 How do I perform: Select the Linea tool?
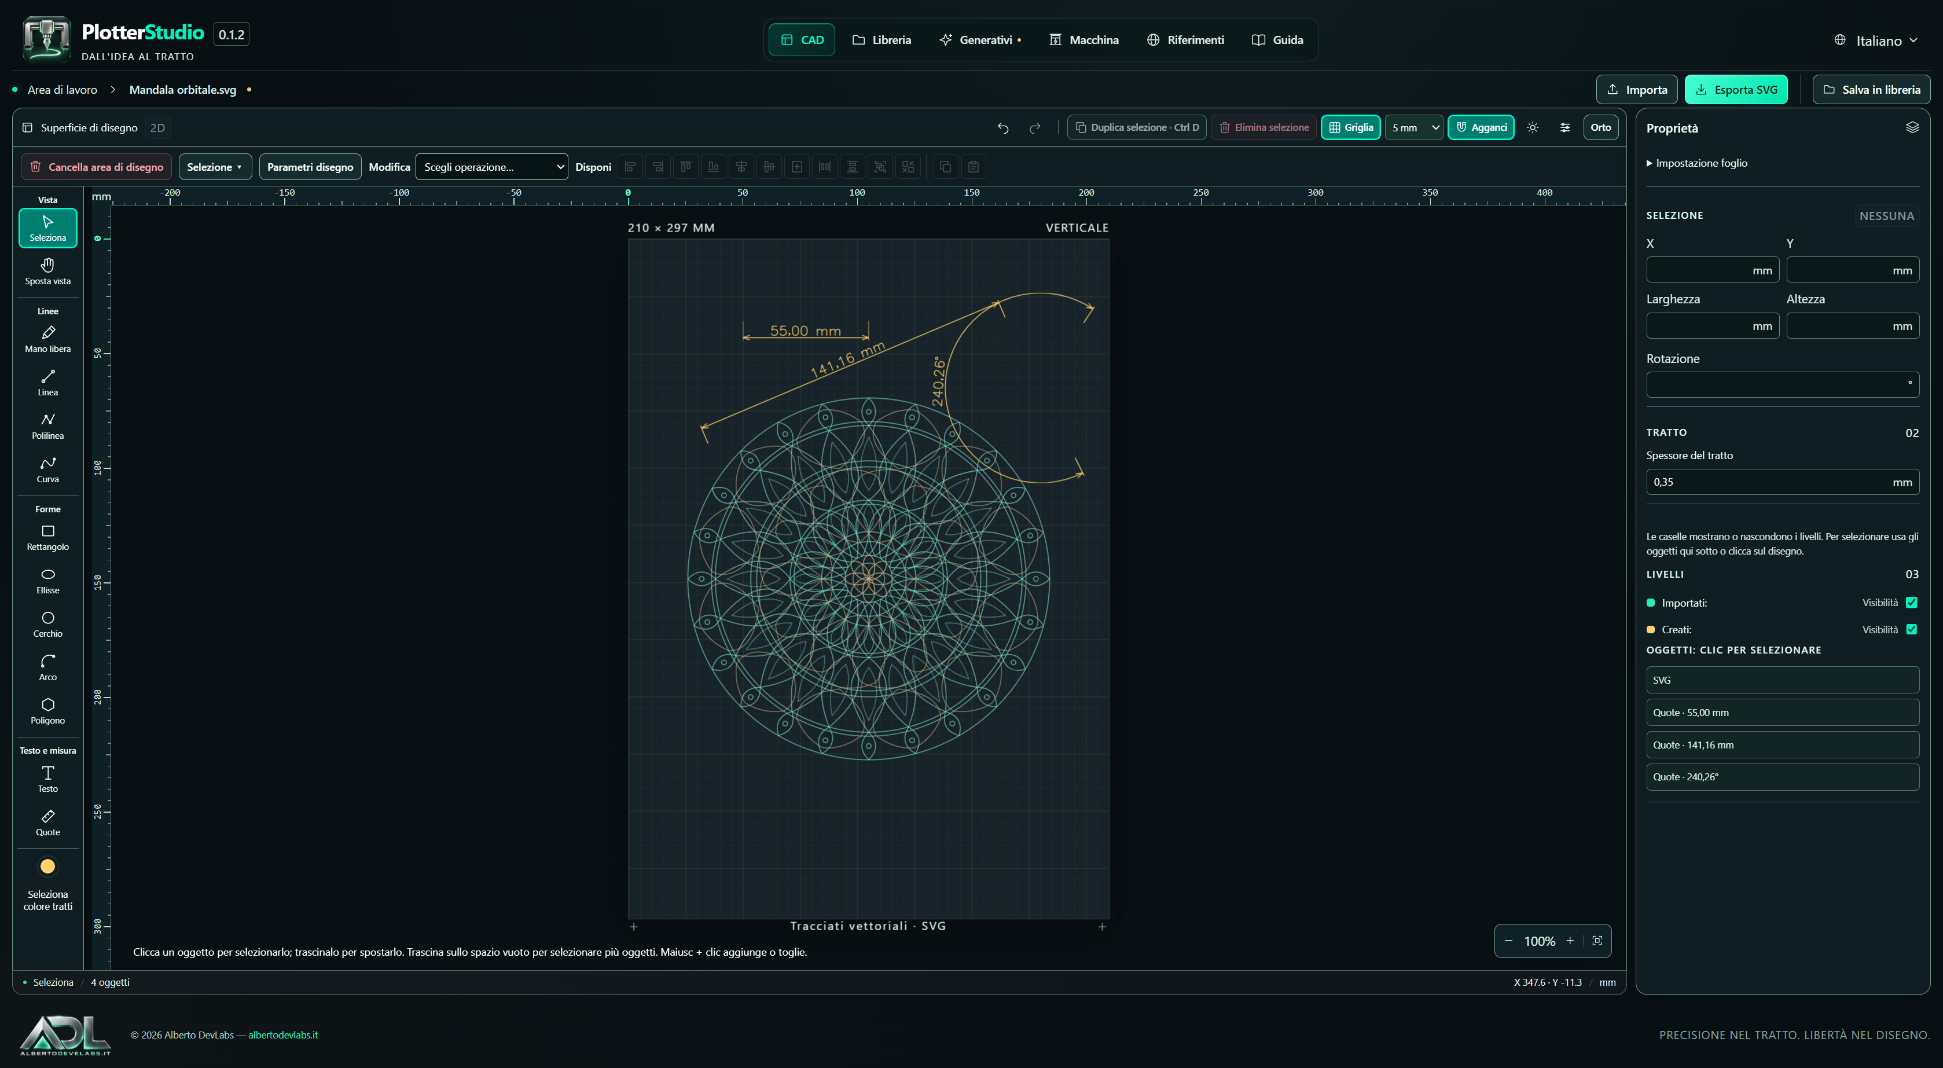click(47, 383)
